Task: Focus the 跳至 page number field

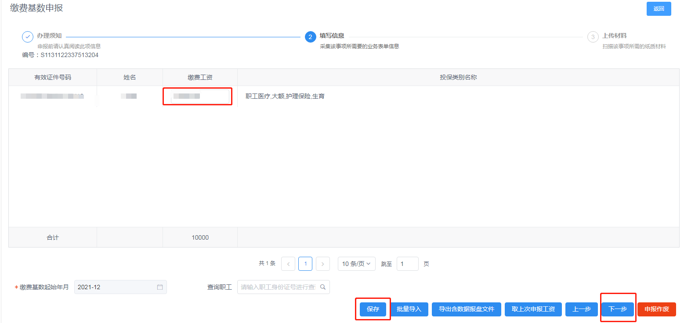Action: coord(407,264)
